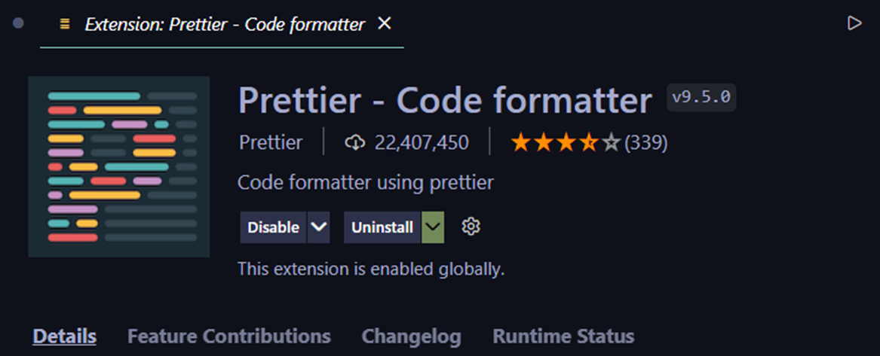Close the Prettier extension tab
Viewport: 880px width, 356px height.
click(384, 24)
